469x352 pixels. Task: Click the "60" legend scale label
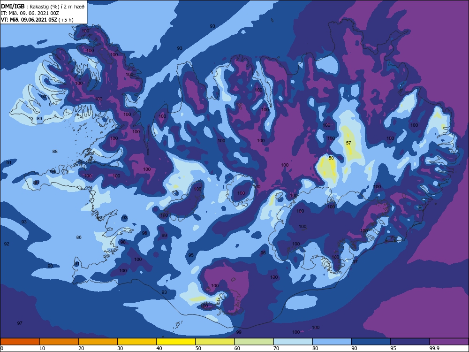click(x=237, y=348)
